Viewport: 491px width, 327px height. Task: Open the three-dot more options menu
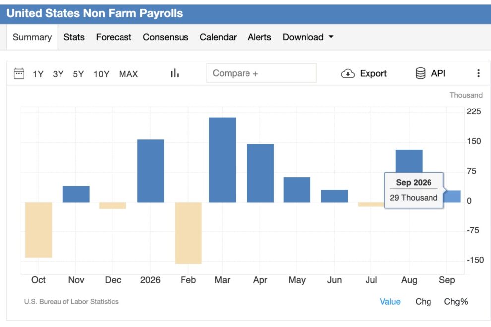[478, 73]
